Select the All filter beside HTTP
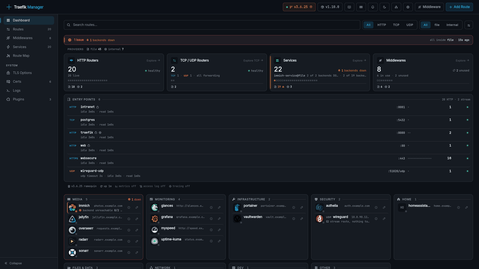479x269 pixels. click(369, 25)
